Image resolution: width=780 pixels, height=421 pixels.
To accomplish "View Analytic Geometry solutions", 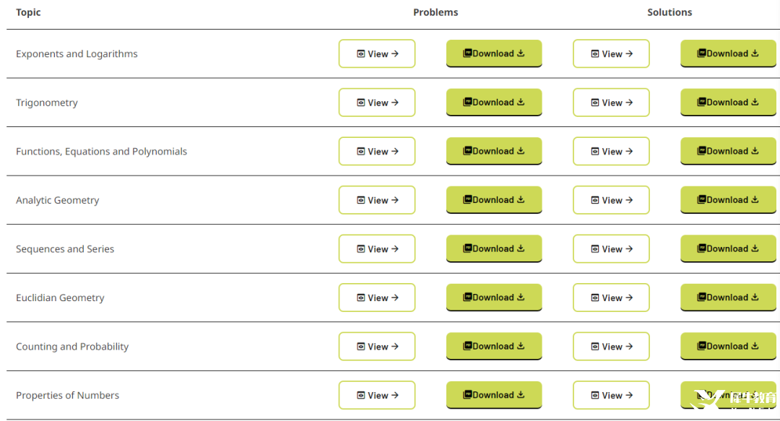I will [611, 200].
